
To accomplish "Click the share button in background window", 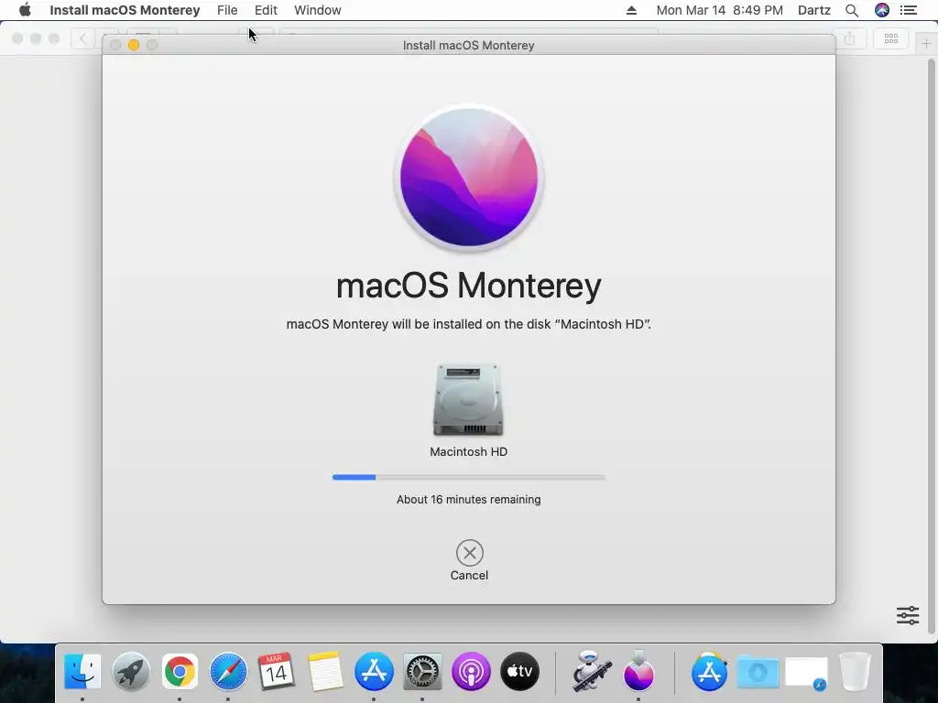I will [x=849, y=38].
